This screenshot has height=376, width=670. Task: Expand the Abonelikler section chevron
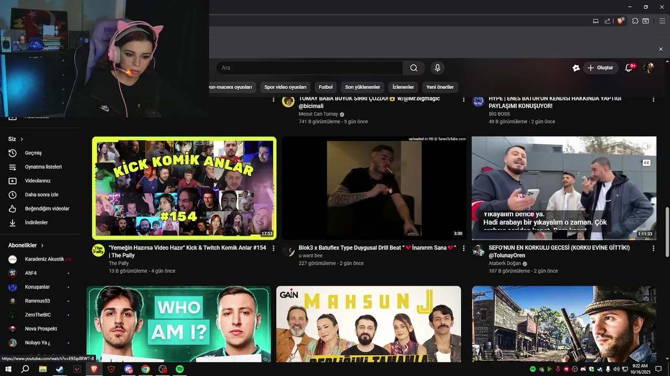coord(42,245)
